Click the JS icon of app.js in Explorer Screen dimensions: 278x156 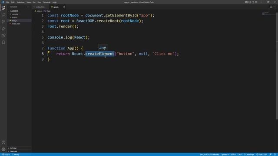coord(10,21)
